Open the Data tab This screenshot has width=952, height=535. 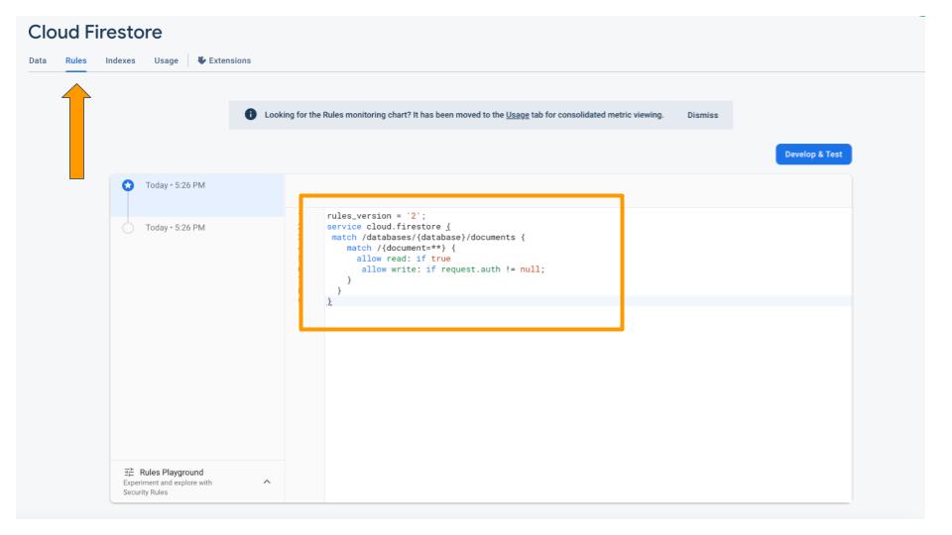[x=38, y=60]
